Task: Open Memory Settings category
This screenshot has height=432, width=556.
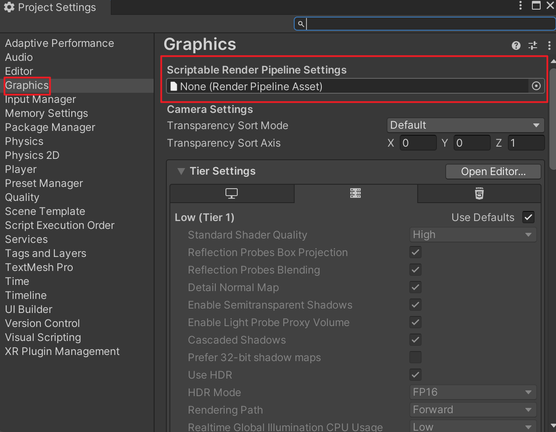Action: [46, 113]
